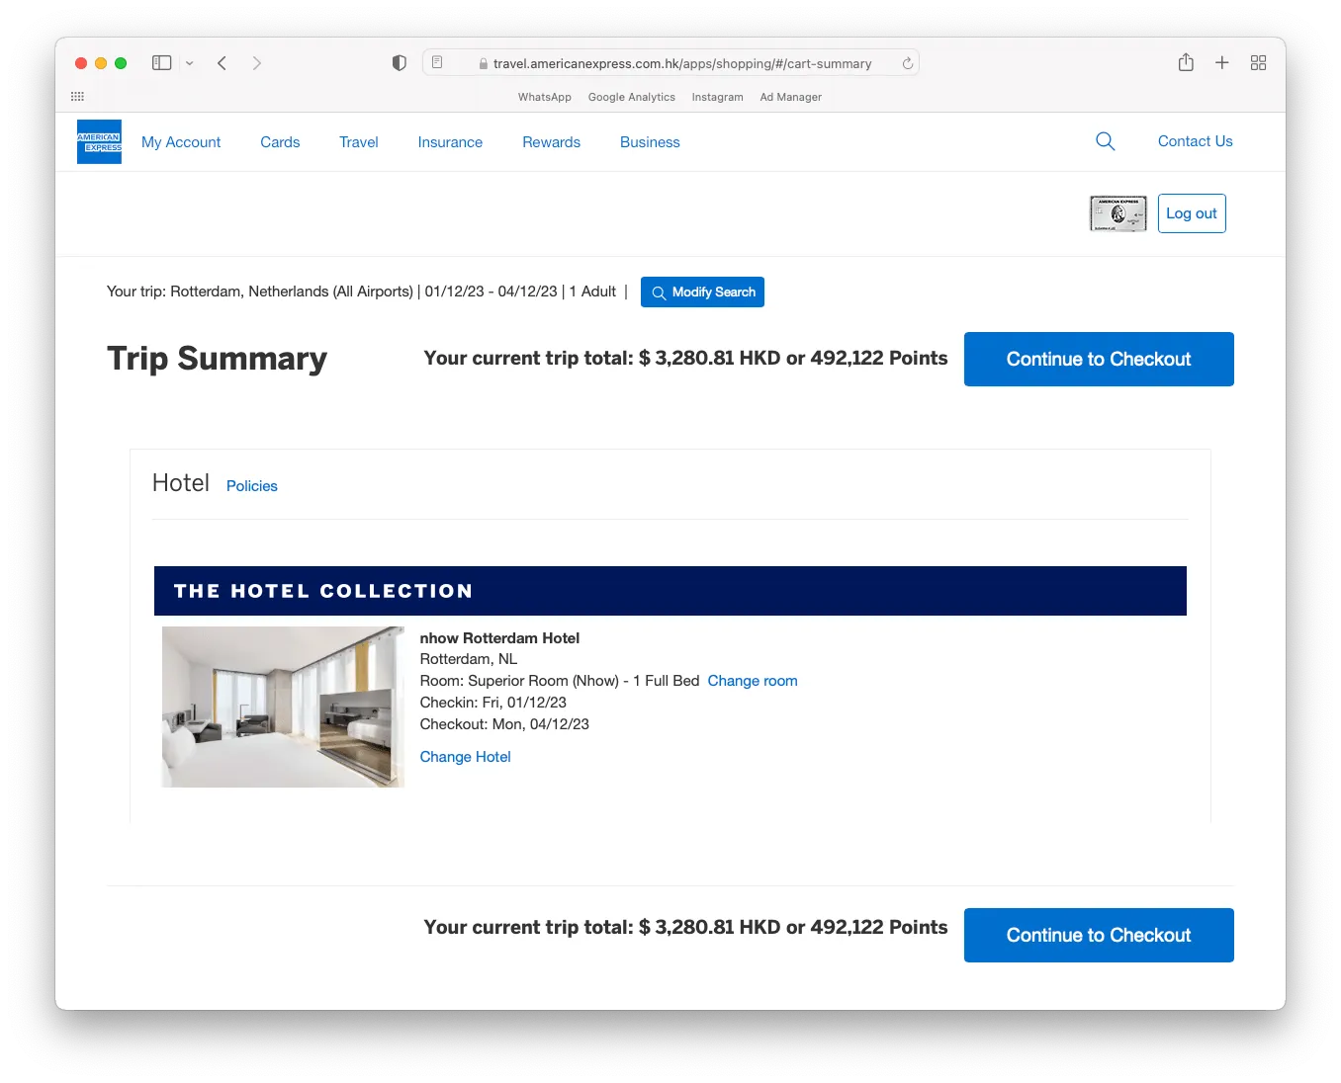Open the nhow Rotterdam hotel room photo
The height and width of the screenshot is (1083, 1341).
click(x=283, y=707)
